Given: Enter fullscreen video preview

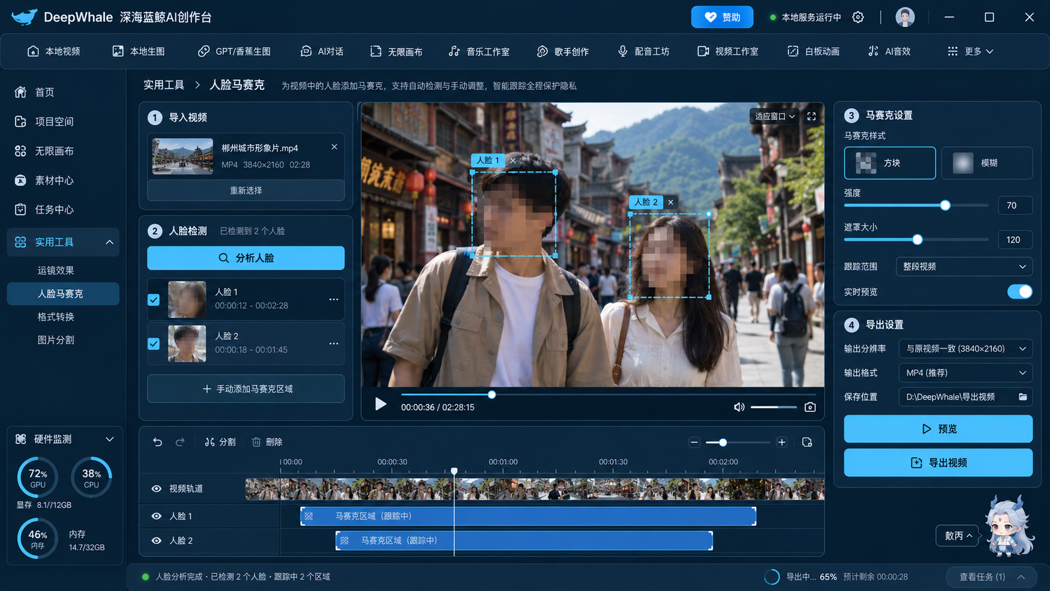Looking at the screenshot, I should (811, 116).
